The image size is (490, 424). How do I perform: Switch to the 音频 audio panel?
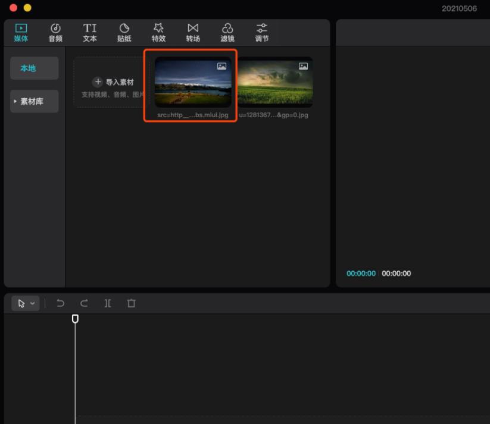click(55, 33)
